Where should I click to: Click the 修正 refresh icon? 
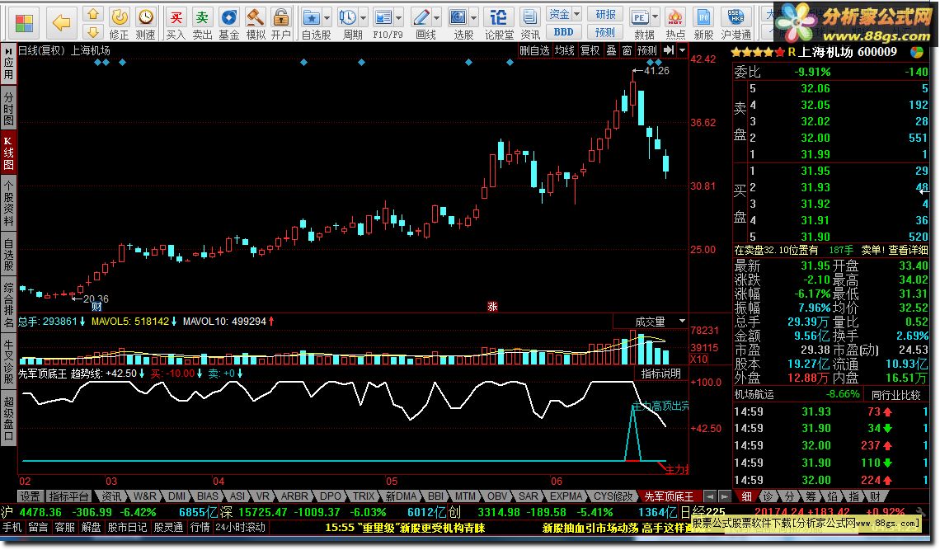pyautogui.click(x=119, y=16)
